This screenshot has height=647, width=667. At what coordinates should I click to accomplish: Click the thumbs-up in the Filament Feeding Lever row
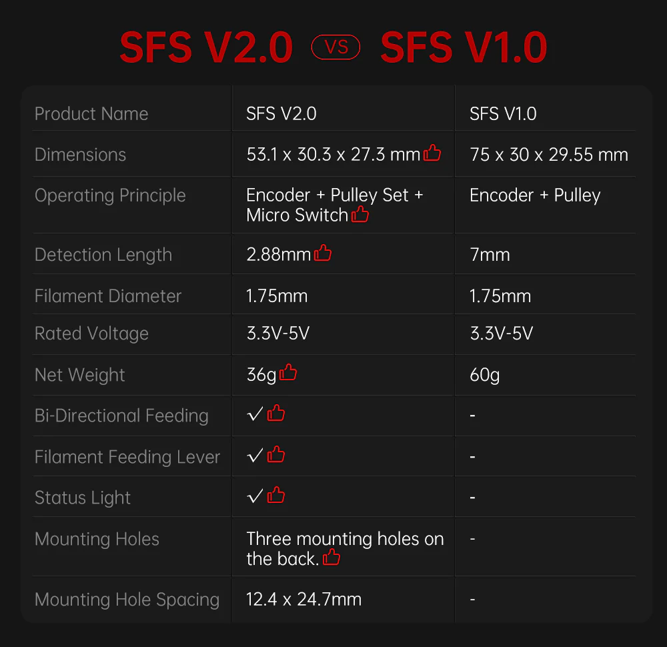276,456
